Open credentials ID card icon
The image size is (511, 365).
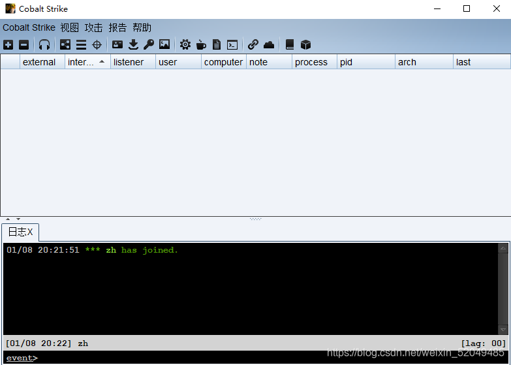(117, 44)
